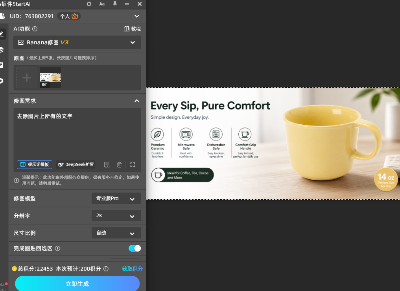The height and width of the screenshot is (291, 400).
Task: Click the user account avatar icon
Action: point(2,16)
